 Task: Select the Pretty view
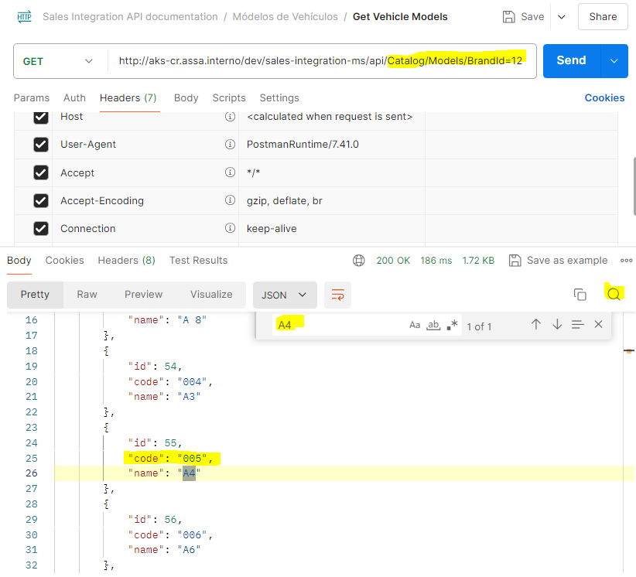point(35,295)
